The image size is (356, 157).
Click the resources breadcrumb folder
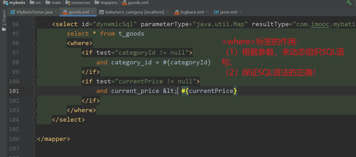tap(81, 3)
